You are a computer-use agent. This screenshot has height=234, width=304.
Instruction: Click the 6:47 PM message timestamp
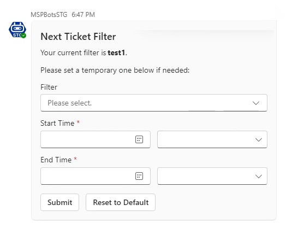tap(83, 15)
